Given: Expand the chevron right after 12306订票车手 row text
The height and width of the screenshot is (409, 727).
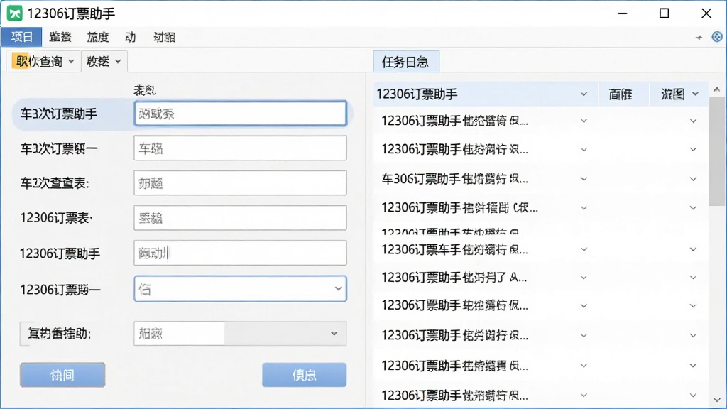Looking at the screenshot, I should tap(584, 249).
